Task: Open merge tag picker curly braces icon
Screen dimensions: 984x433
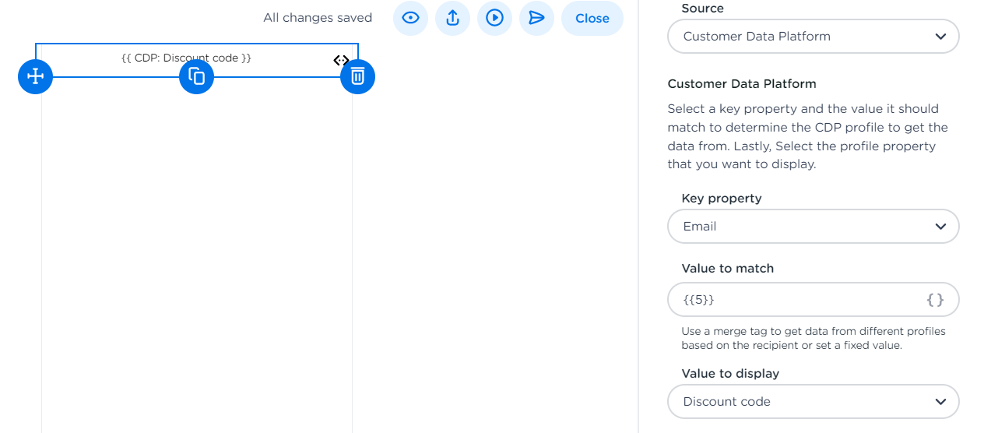Action: tap(935, 299)
